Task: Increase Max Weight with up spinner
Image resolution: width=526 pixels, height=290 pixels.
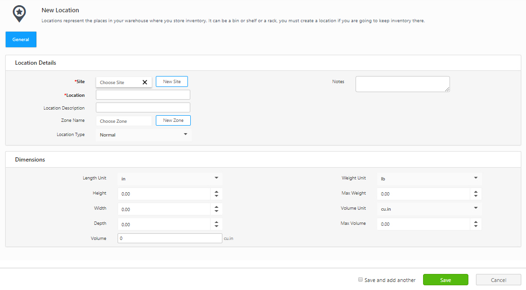Action: click(x=475, y=191)
